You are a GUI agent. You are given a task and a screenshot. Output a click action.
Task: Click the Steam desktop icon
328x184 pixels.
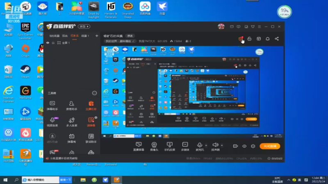[x=25, y=72]
